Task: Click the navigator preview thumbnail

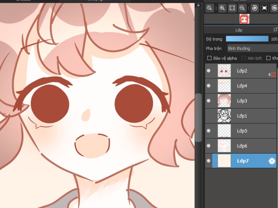Action: pyautogui.click(x=245, y=19)
